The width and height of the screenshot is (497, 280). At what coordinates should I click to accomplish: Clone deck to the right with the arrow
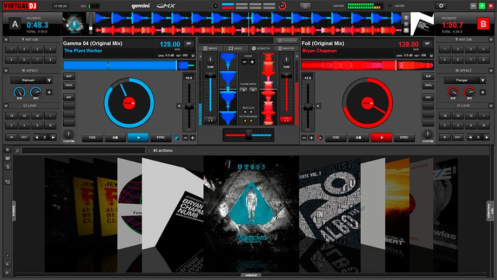[x=253, y=90]
